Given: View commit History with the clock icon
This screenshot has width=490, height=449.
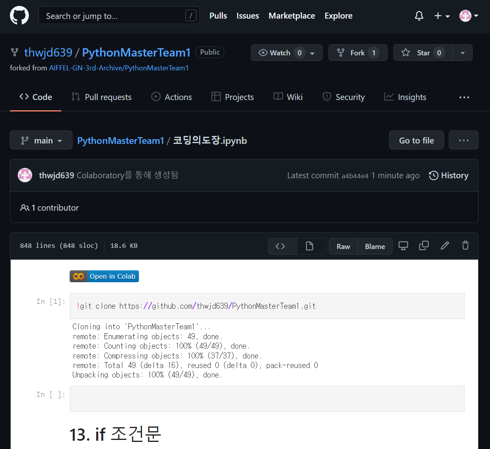Looking at the screenshot, I should pyautogui.click(x=448, y=175).
